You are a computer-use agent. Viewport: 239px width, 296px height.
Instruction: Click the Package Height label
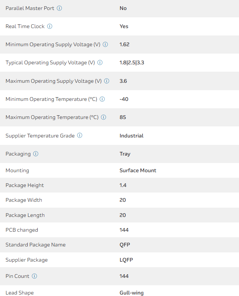pos(24,185)
